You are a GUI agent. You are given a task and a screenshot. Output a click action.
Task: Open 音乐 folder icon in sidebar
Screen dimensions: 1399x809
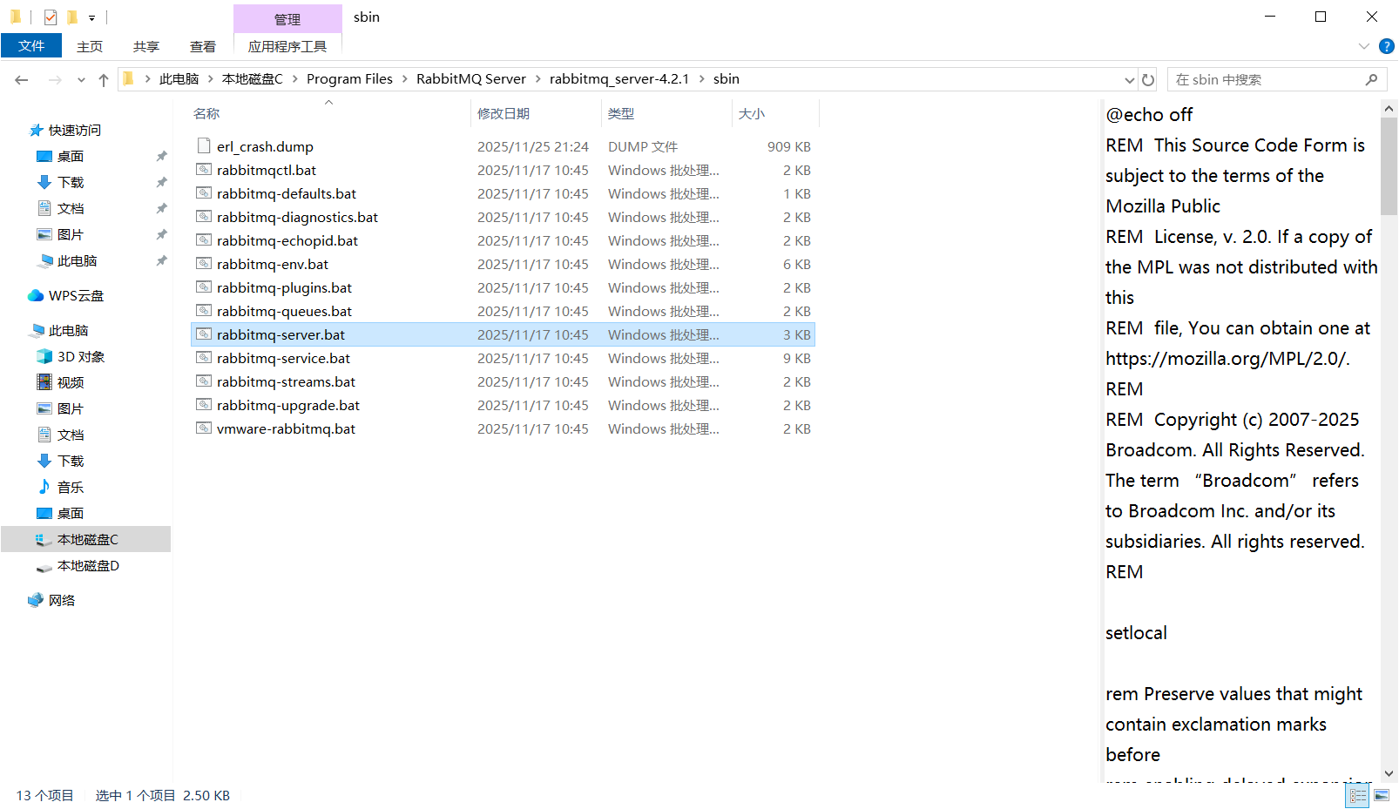coord(44,487)
